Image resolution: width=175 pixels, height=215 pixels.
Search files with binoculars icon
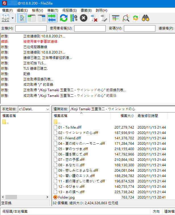point(145,18)
